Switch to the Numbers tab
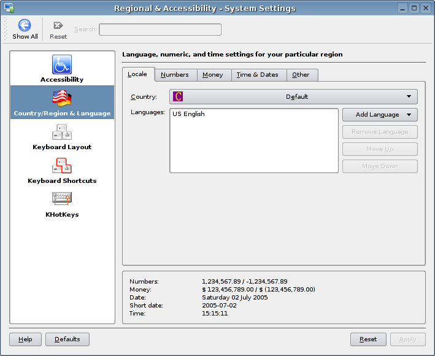Viewport: 435px width, 356px height. [x=175, y=75]
